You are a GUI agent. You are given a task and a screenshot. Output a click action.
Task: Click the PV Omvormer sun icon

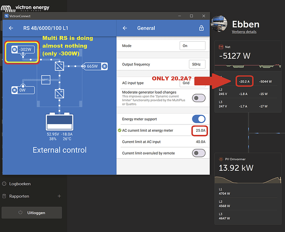(221, 159)
